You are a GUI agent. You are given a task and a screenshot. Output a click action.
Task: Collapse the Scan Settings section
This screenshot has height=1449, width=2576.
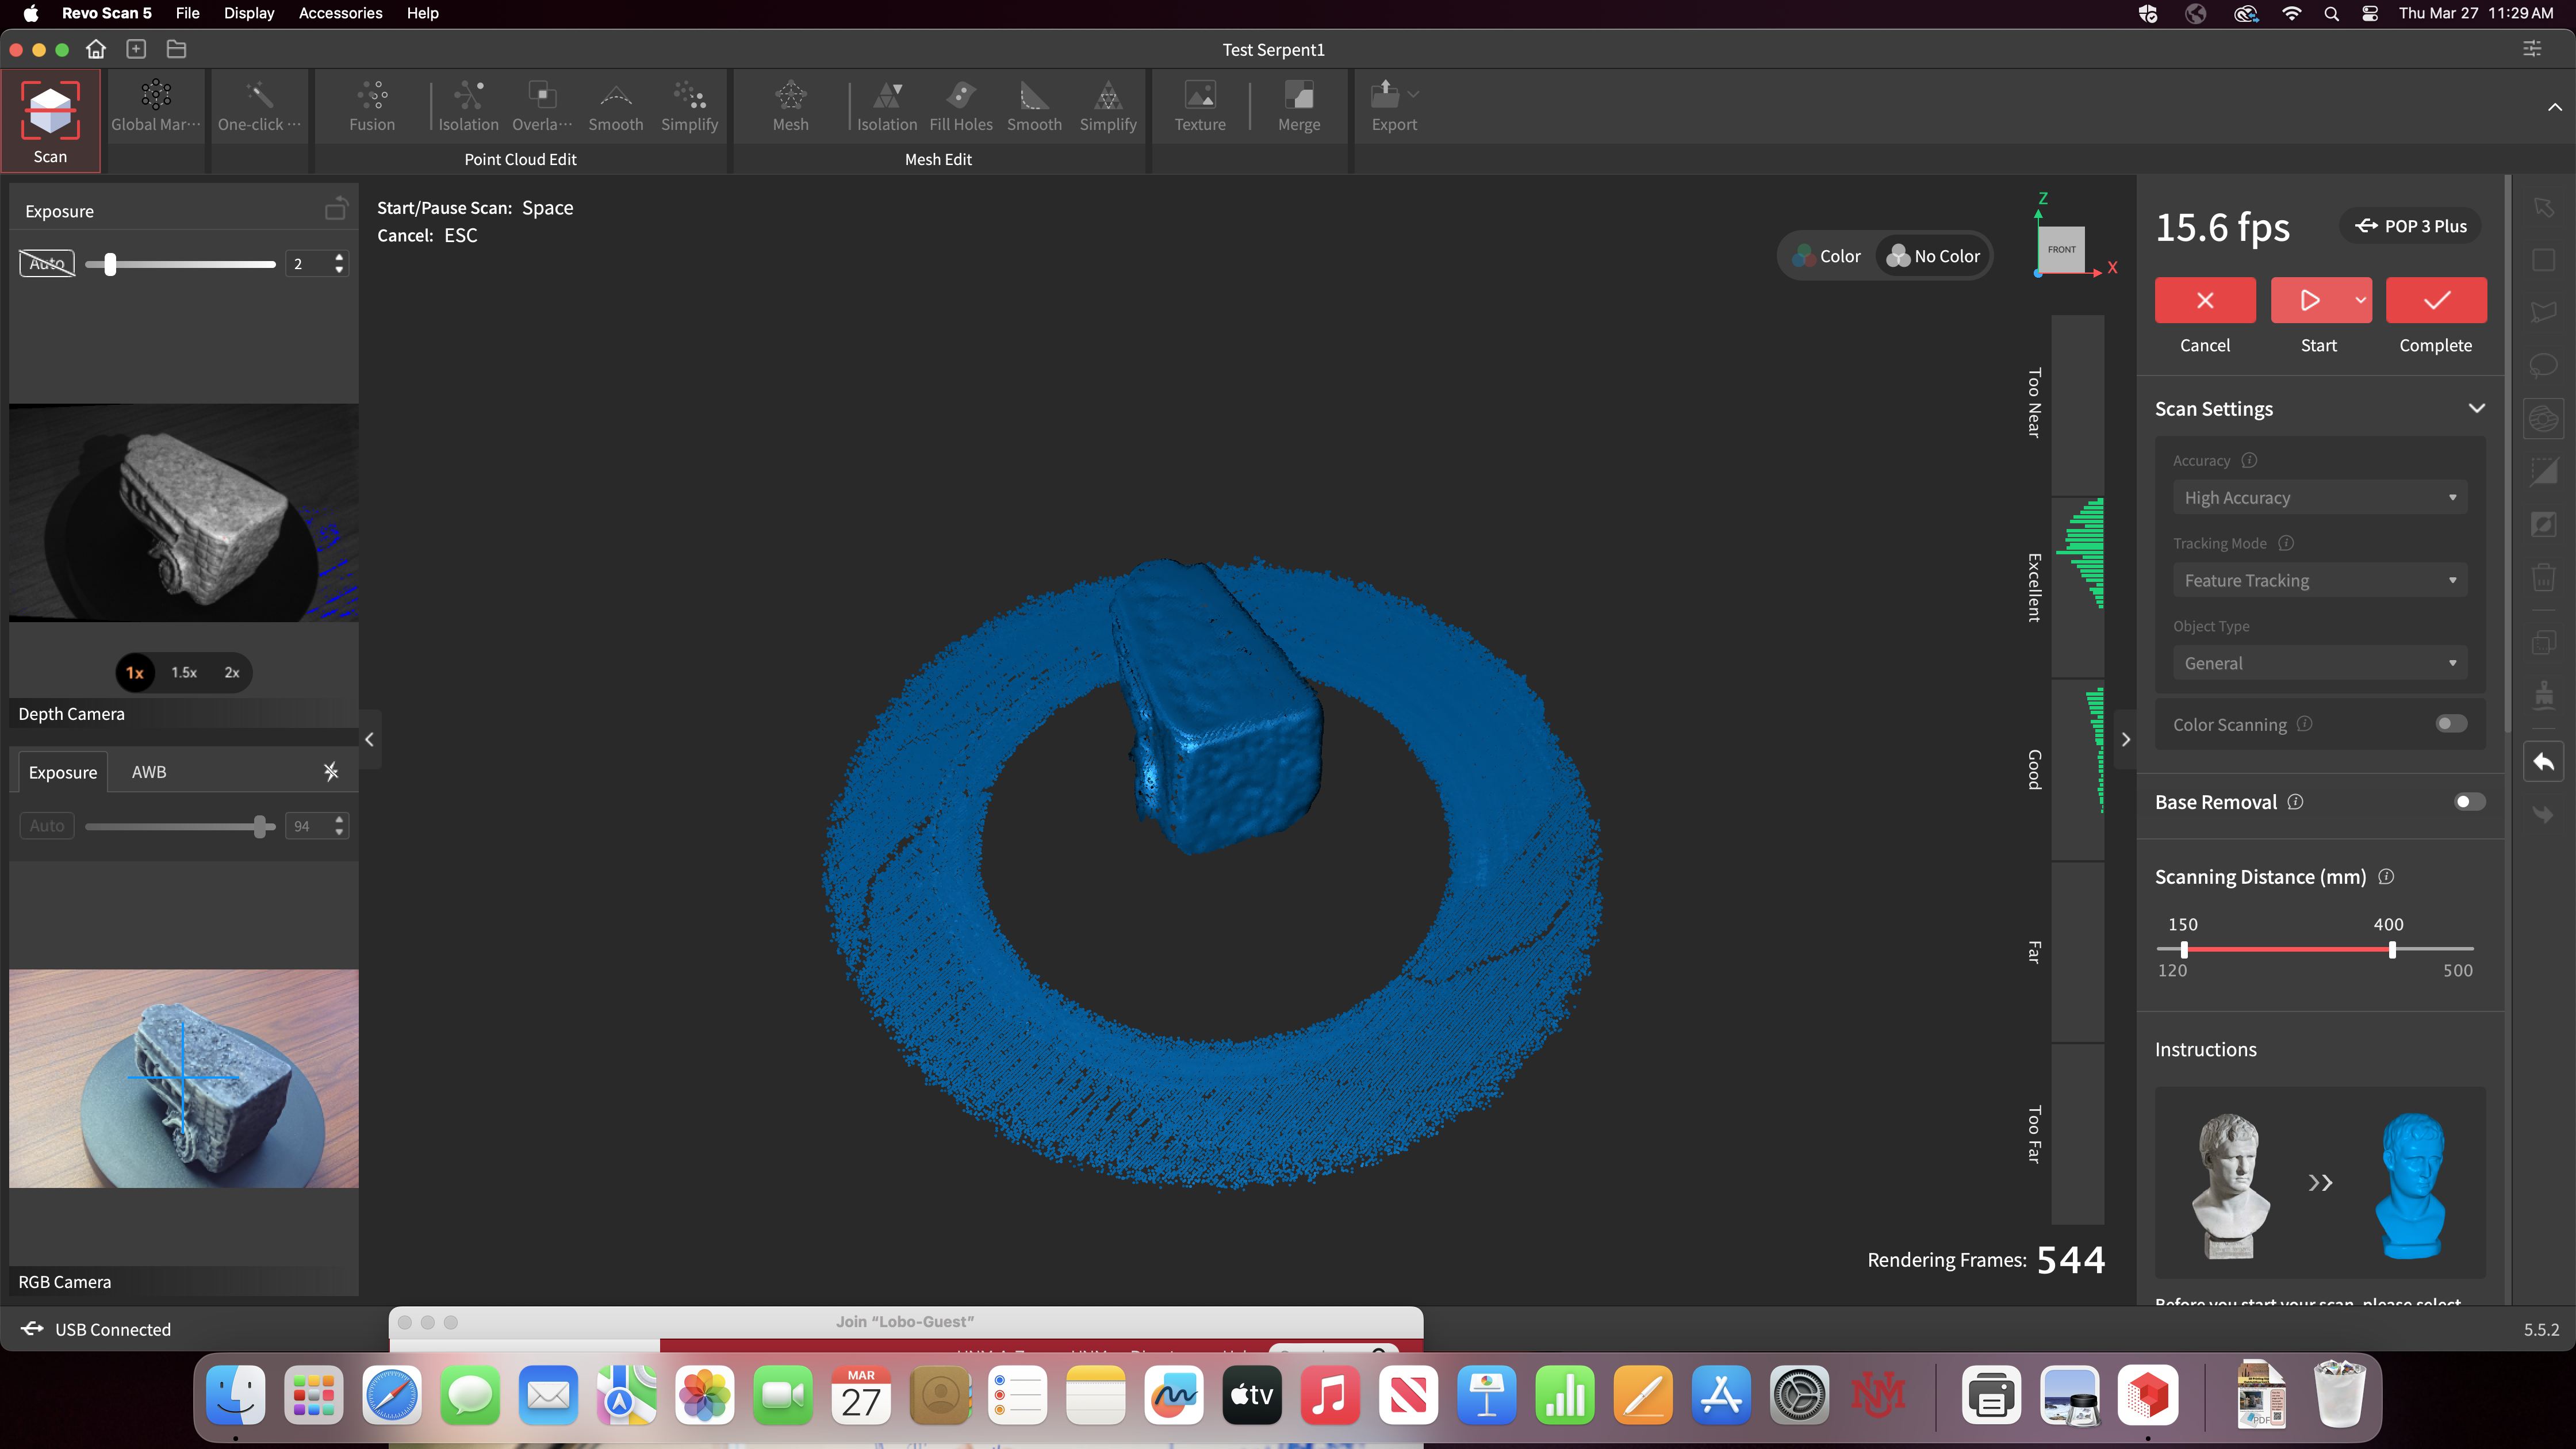tap(2476, 408)
